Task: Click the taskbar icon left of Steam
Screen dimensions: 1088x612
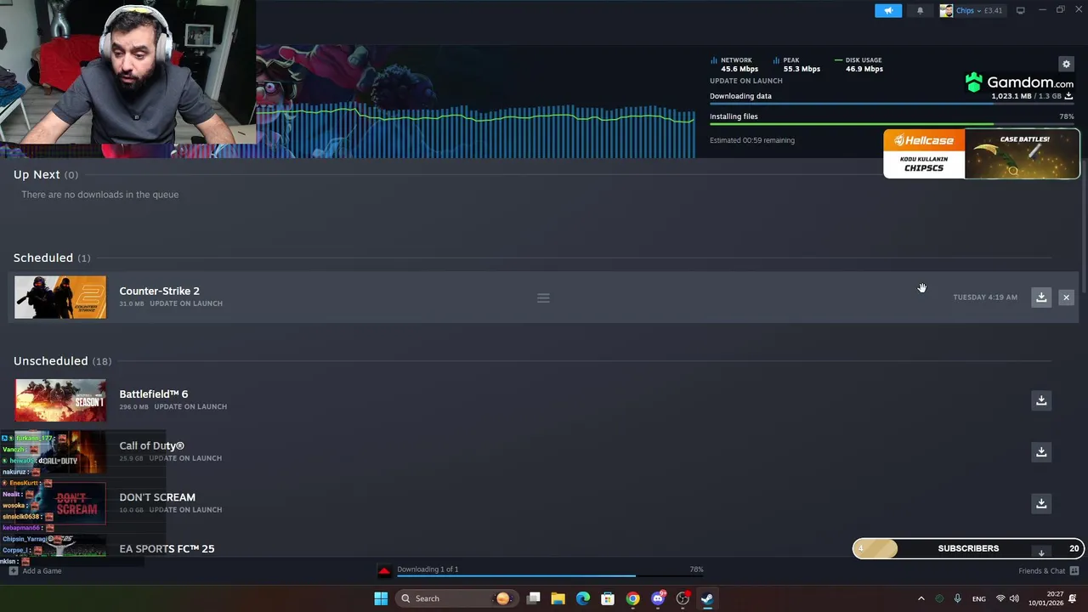Action: (683, 598)
